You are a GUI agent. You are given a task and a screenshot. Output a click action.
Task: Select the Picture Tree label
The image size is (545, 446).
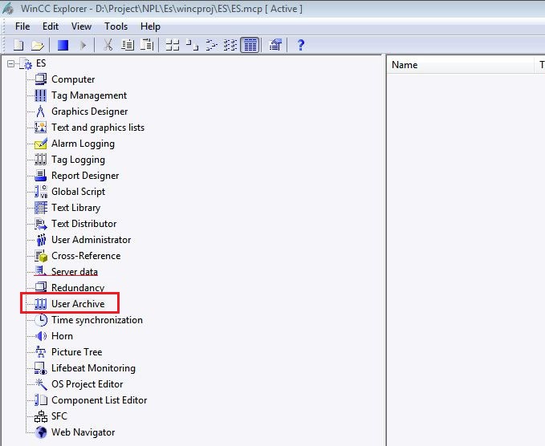[x=76, y=352]
